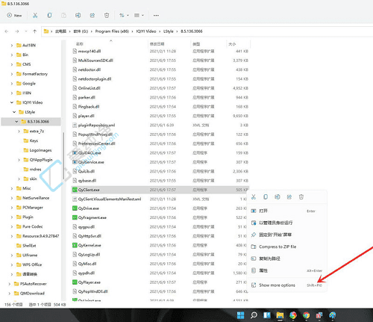Expand the Resource.9.4.9.27847 folder node
The height and width of the screenshot is (322, 373).
coord(12,236)
